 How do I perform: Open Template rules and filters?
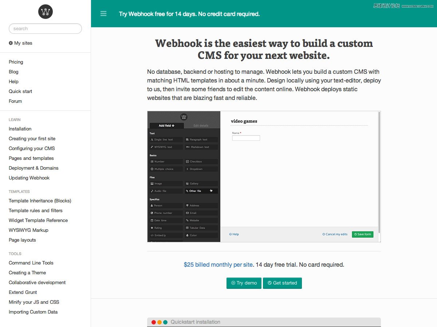pyautogui.click(x=36, y=211)
